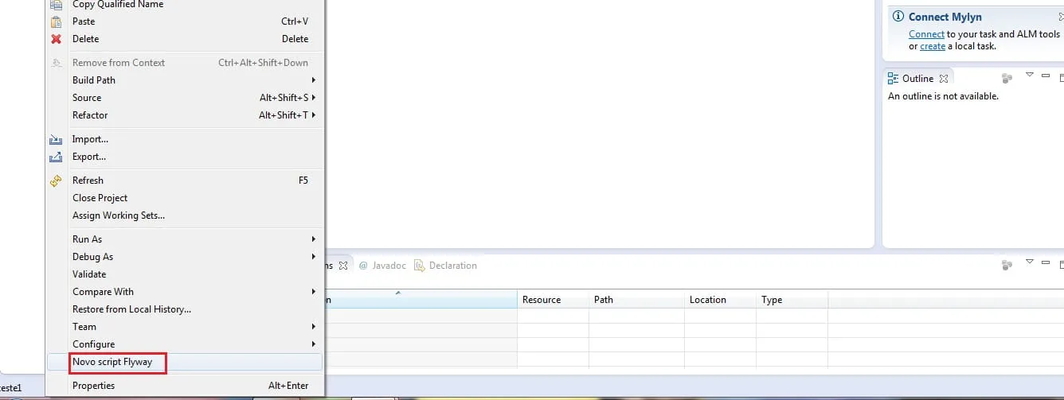The height and width of the screenshot is (400, 1064).
Task: Click the yellow Refresh icon
Action: 56,181
